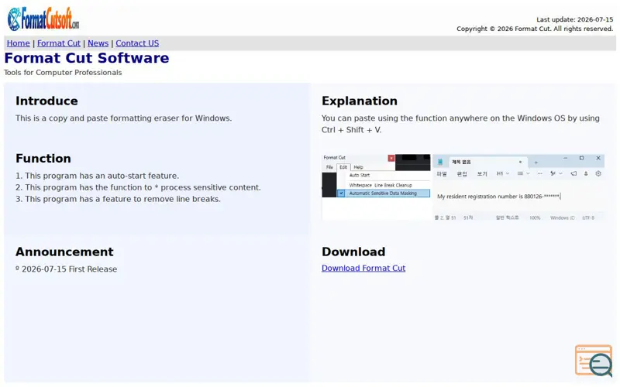Click the FormatCutsoft logo
620x387 pixels.
(43, 19)
